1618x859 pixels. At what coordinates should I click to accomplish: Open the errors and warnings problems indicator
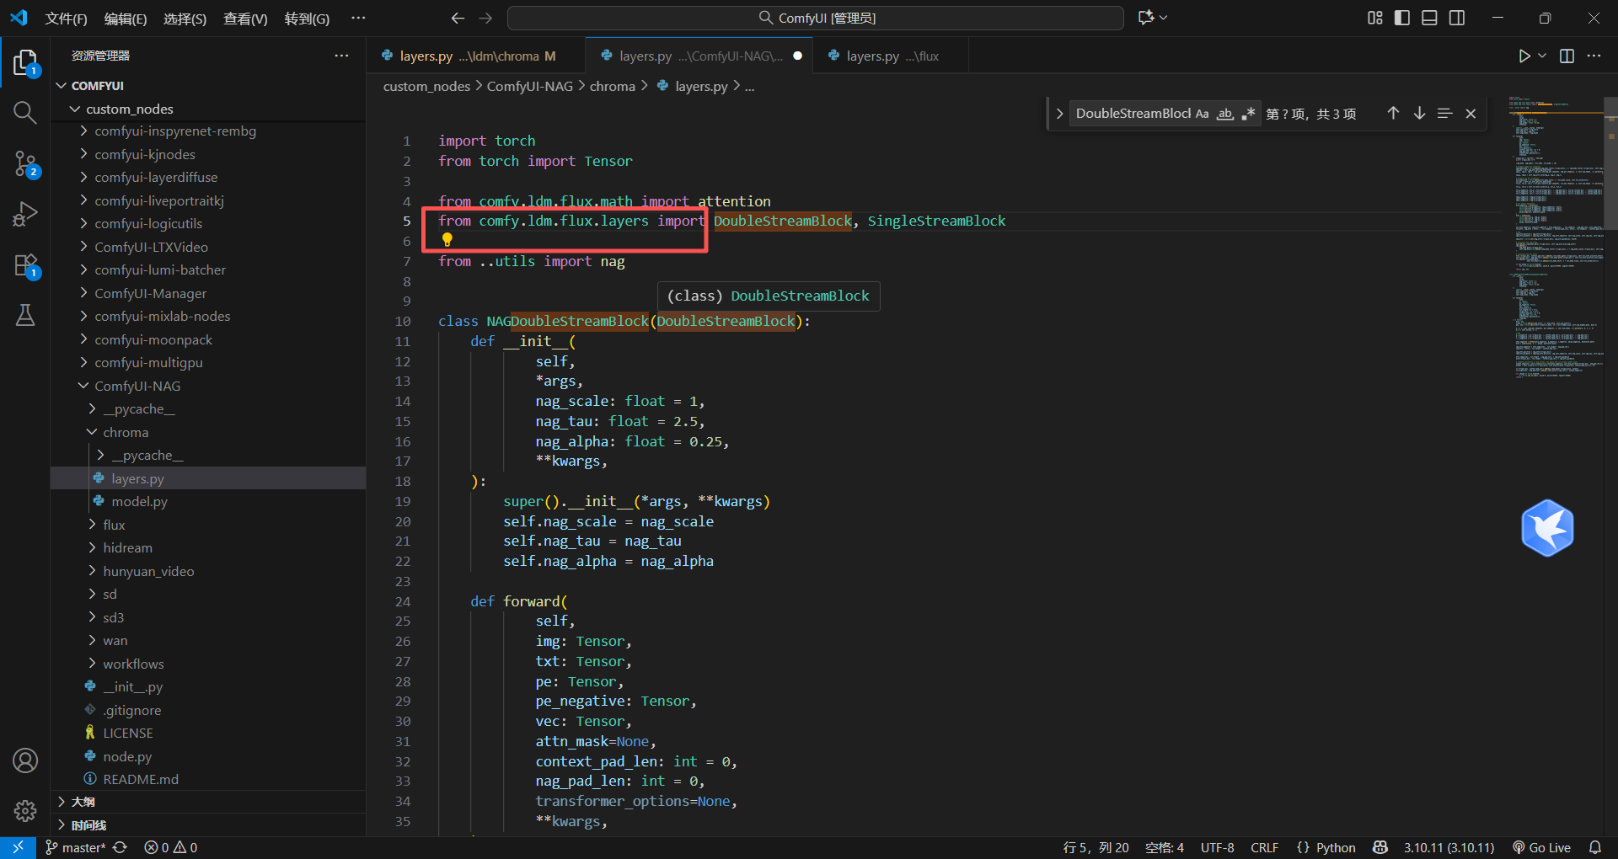170,847
